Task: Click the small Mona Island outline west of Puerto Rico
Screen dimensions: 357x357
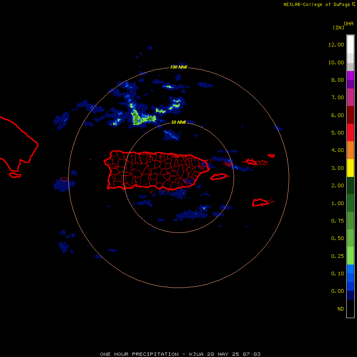Action: pyautogui.click(x=64, y=179)
